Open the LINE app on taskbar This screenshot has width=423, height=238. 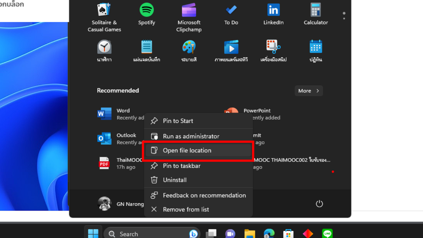coord(327,234)
